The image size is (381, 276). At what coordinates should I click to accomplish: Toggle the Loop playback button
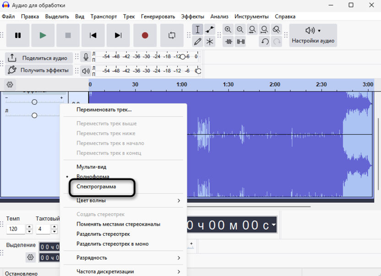point(172,35)
